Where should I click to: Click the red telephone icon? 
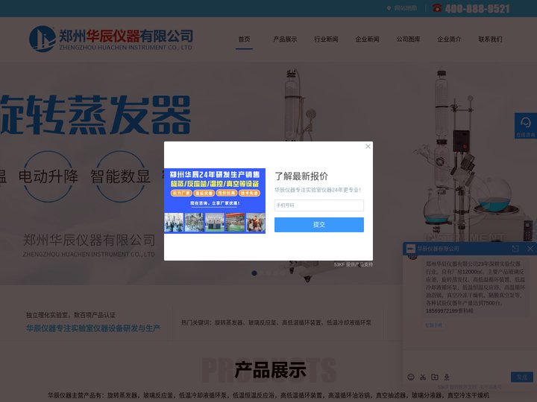point(436,8)
